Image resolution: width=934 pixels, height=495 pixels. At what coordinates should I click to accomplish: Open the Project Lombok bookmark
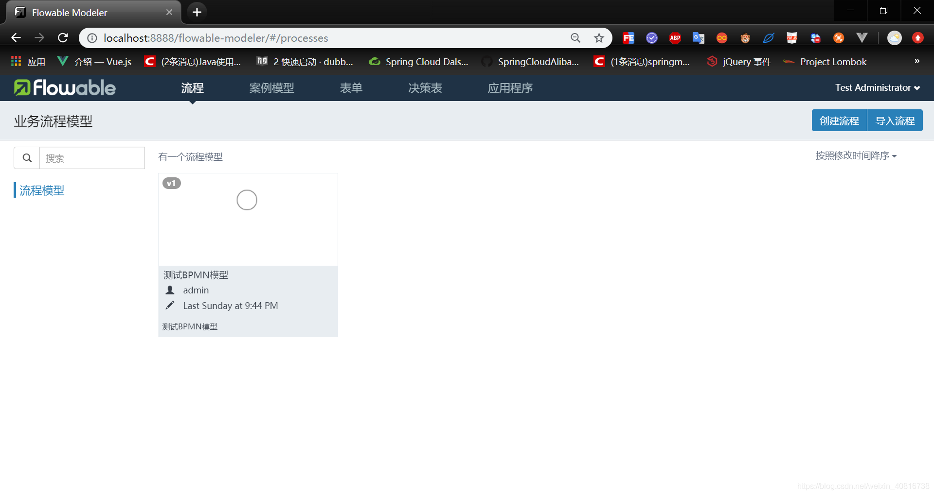[833, 62]
